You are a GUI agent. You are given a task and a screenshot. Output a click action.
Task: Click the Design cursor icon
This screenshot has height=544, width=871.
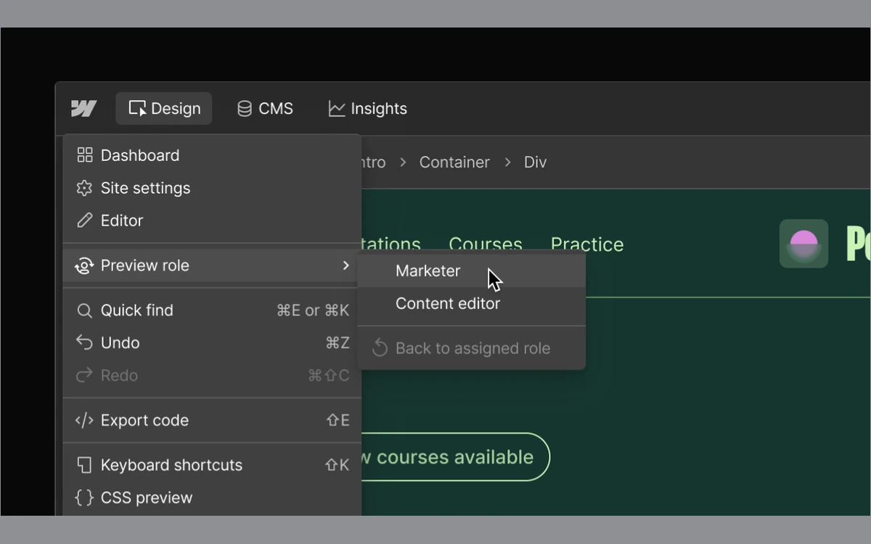point(137,109)
